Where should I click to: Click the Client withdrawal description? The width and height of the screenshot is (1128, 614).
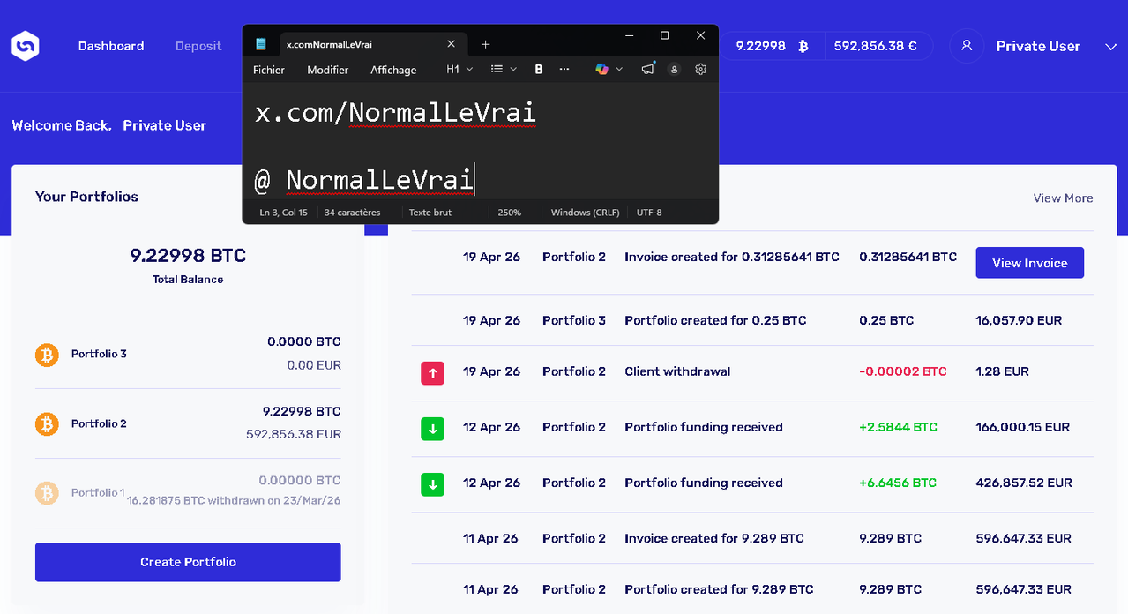click(677, 371)
